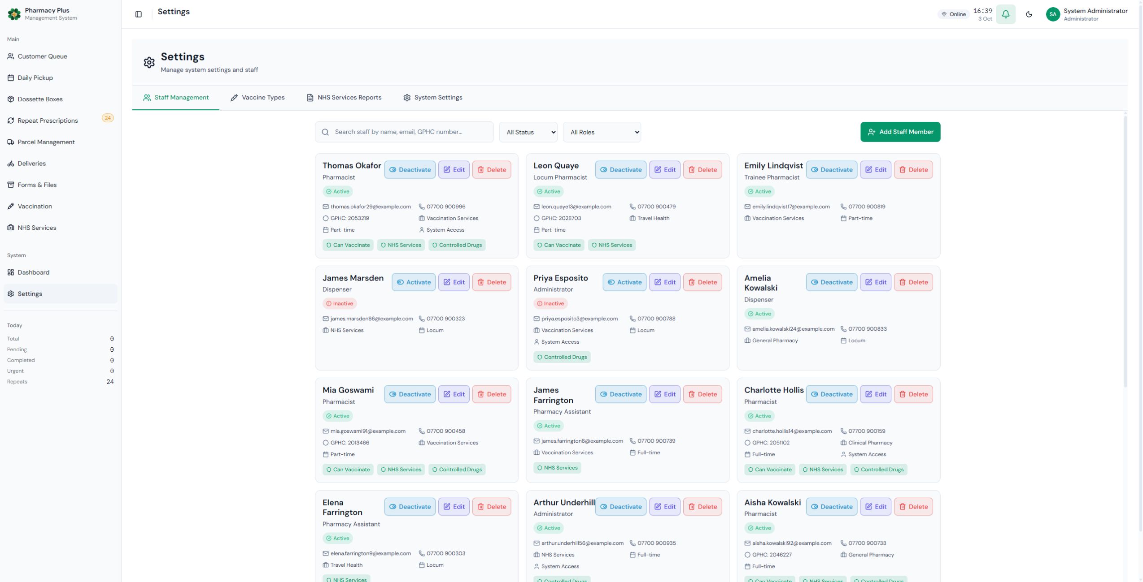Screen dimensions: 1143x582
Task: Open Dossette Boxes in sidebar
Action: [x=61, y=99]
